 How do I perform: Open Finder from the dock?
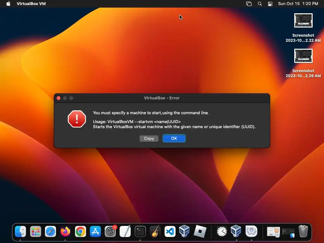[21, 231]
